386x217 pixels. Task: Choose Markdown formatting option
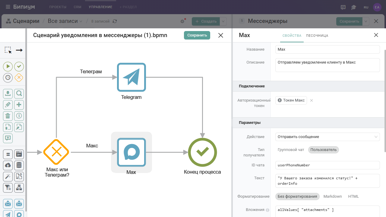coord(333,197)
